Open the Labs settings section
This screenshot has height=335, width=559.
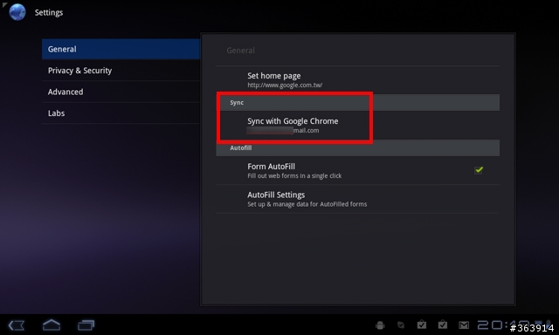coord(121,113)
